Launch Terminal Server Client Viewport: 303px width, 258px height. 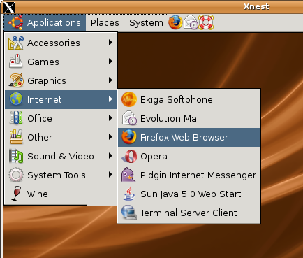189,213
